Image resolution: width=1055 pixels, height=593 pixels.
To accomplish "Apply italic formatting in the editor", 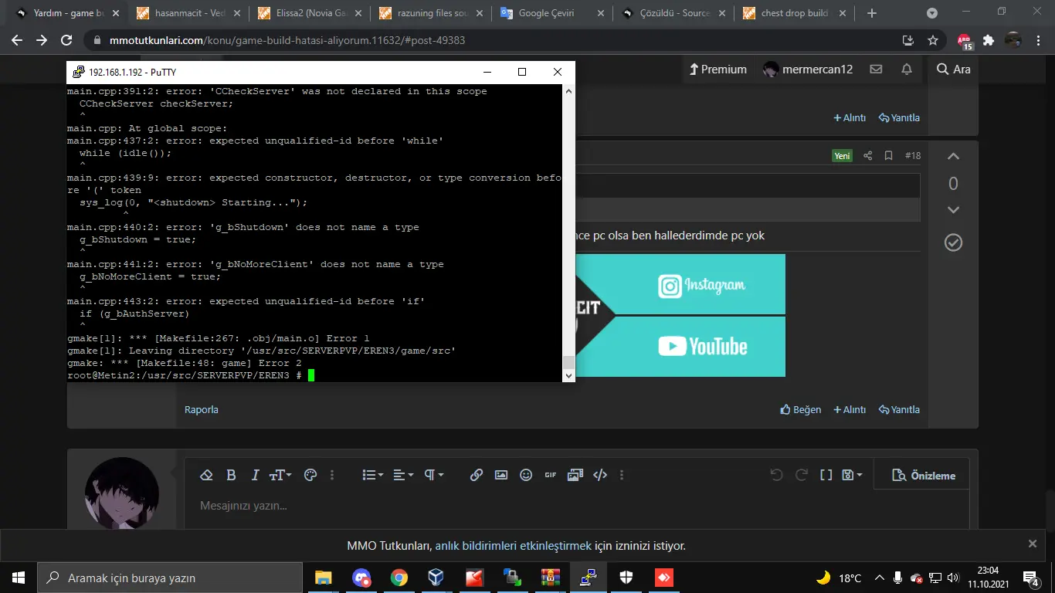I will click(254, 475).
